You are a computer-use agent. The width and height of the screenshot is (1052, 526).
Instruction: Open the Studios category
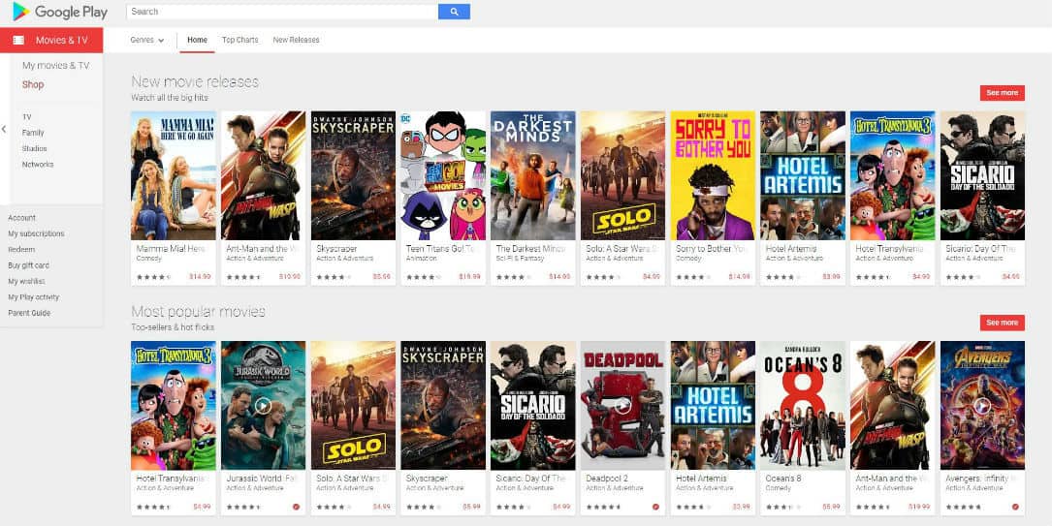tap(34, 148)
